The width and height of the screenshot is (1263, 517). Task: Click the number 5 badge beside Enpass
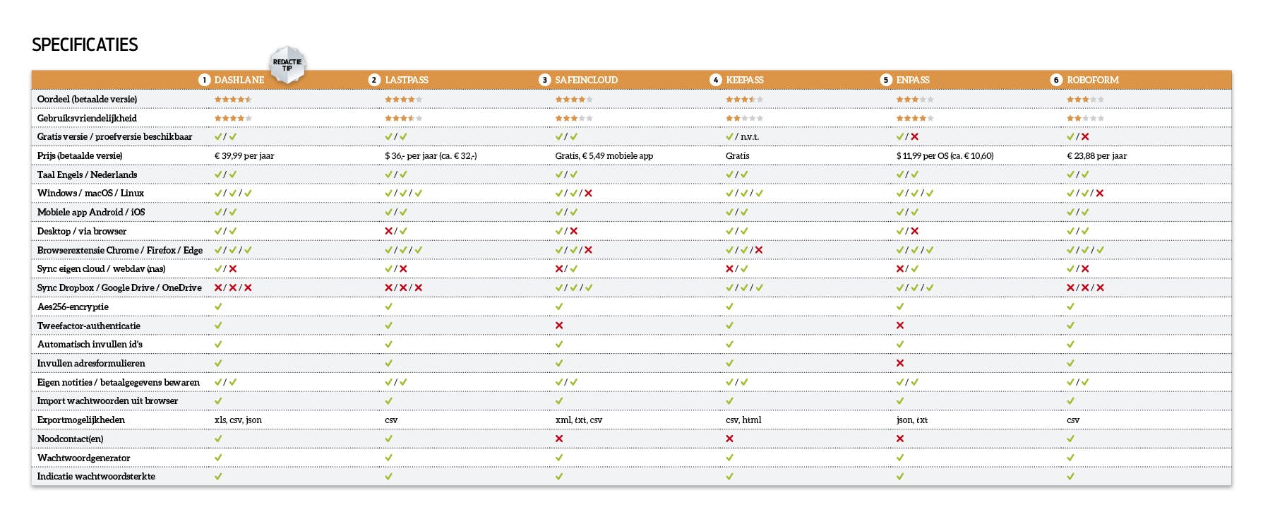[886, 80]
